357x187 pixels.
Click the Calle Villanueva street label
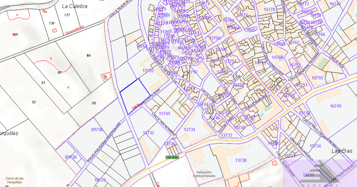[x=302, y=149]
